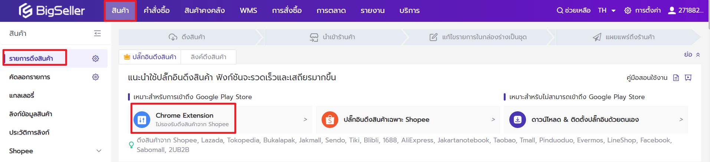Click the account profile icon

click(x=671, y=10)
